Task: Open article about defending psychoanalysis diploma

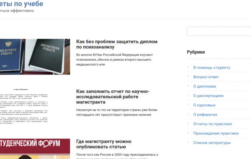Action: [117, 44]
